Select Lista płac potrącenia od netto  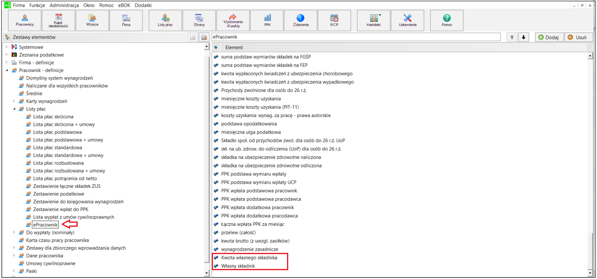point(65,178)
